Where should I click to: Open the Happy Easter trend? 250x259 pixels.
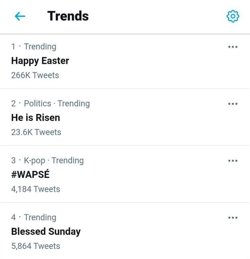40,61
